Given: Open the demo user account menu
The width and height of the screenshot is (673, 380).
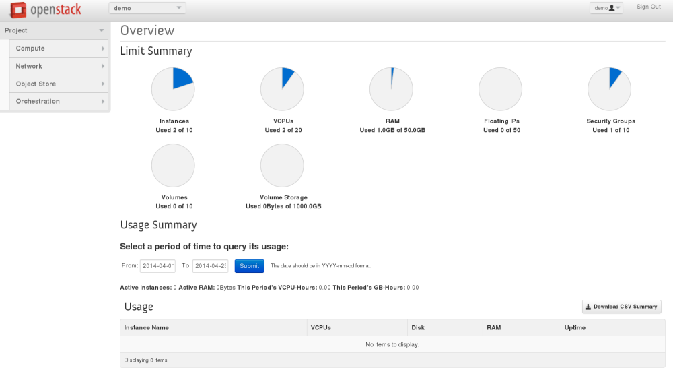Looking at the screenshot, I should click(606, 8).
